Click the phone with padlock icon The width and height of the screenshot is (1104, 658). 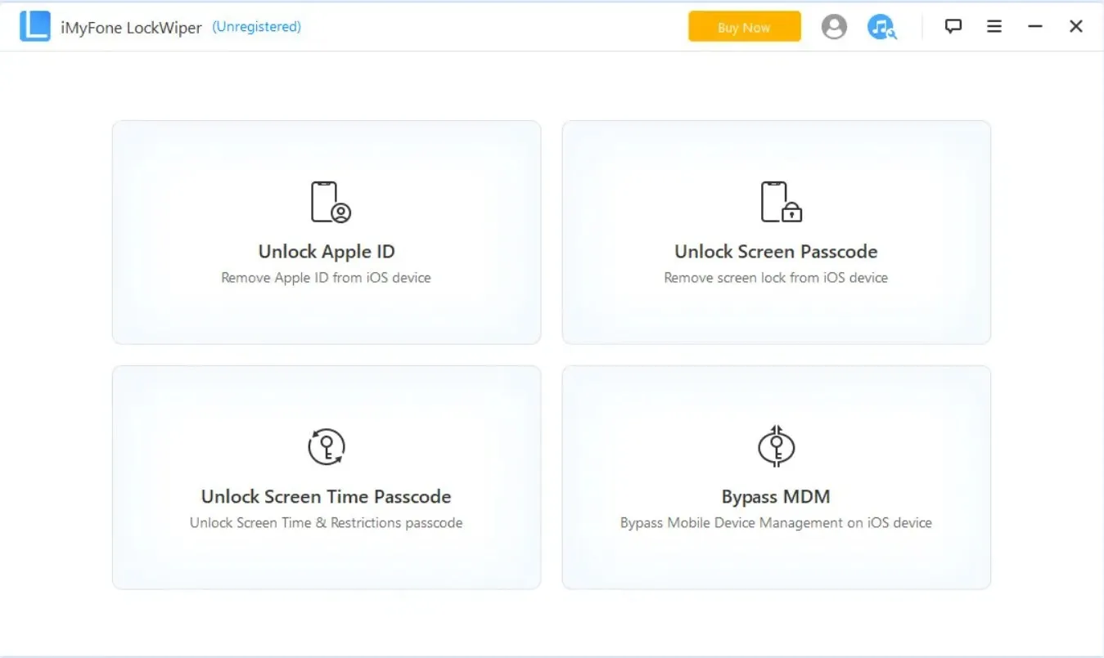pos(781,202)
